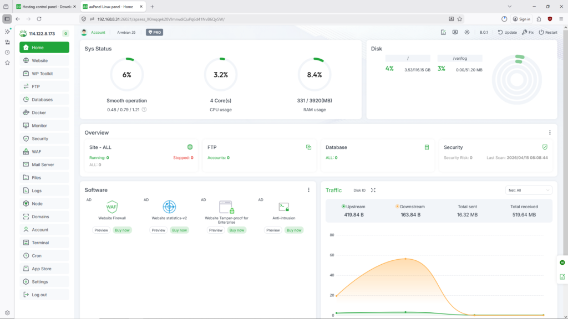Image resolution: width=568 pixels, height=319 pixels.
Task: Toggle the Upstream series in Traffic chart
Action: click(x=353, y=207)
